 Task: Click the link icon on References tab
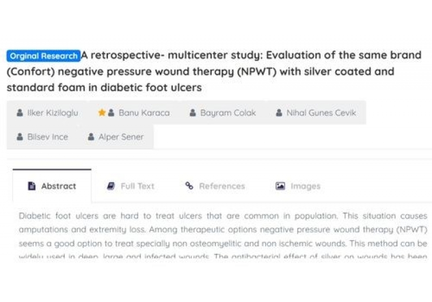click(189, 186)
